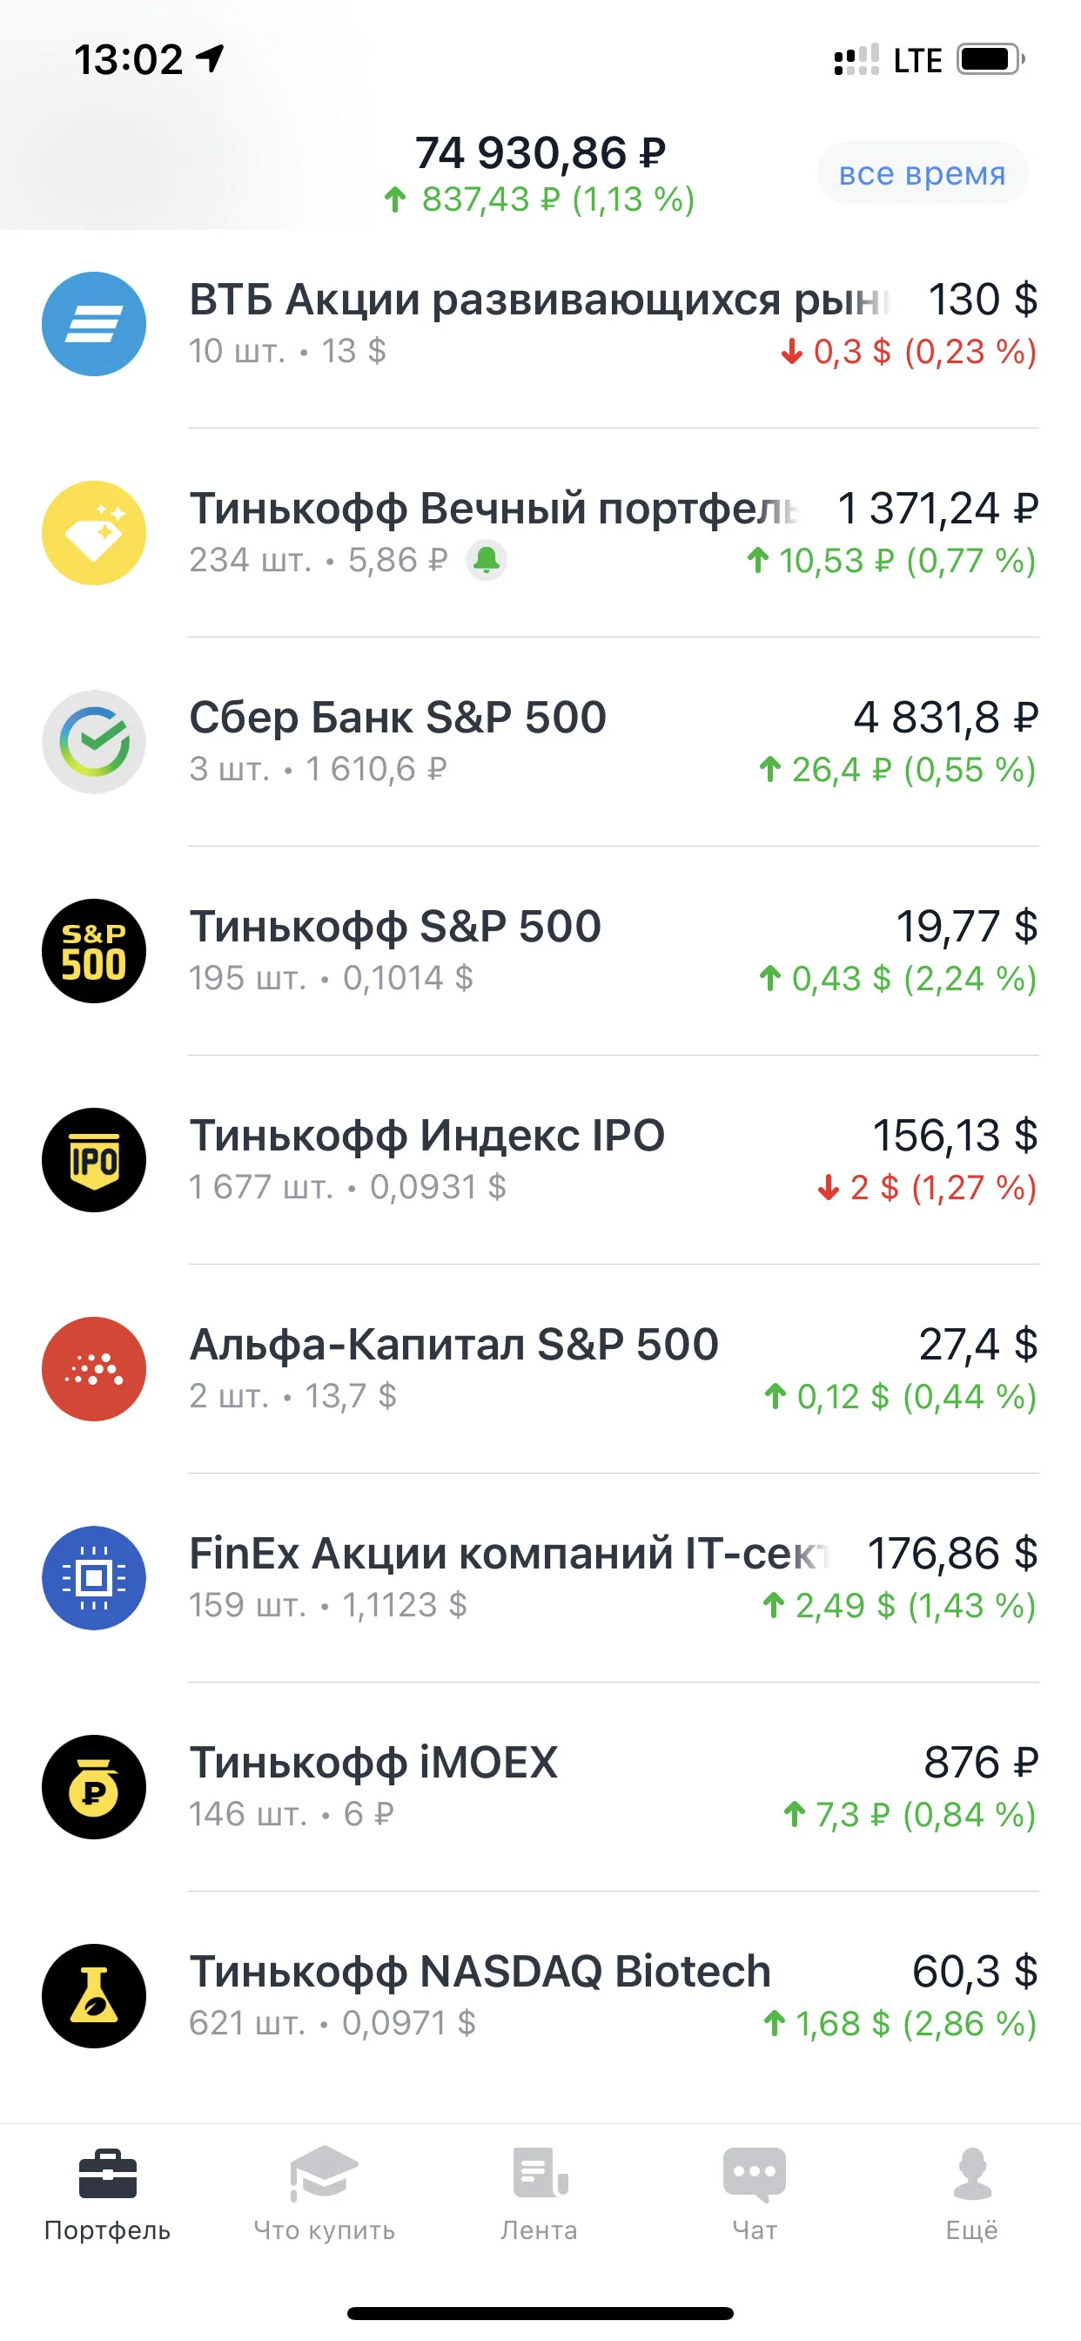Open the Ещё tab
The image size is (1081, 2341).
972,2195
